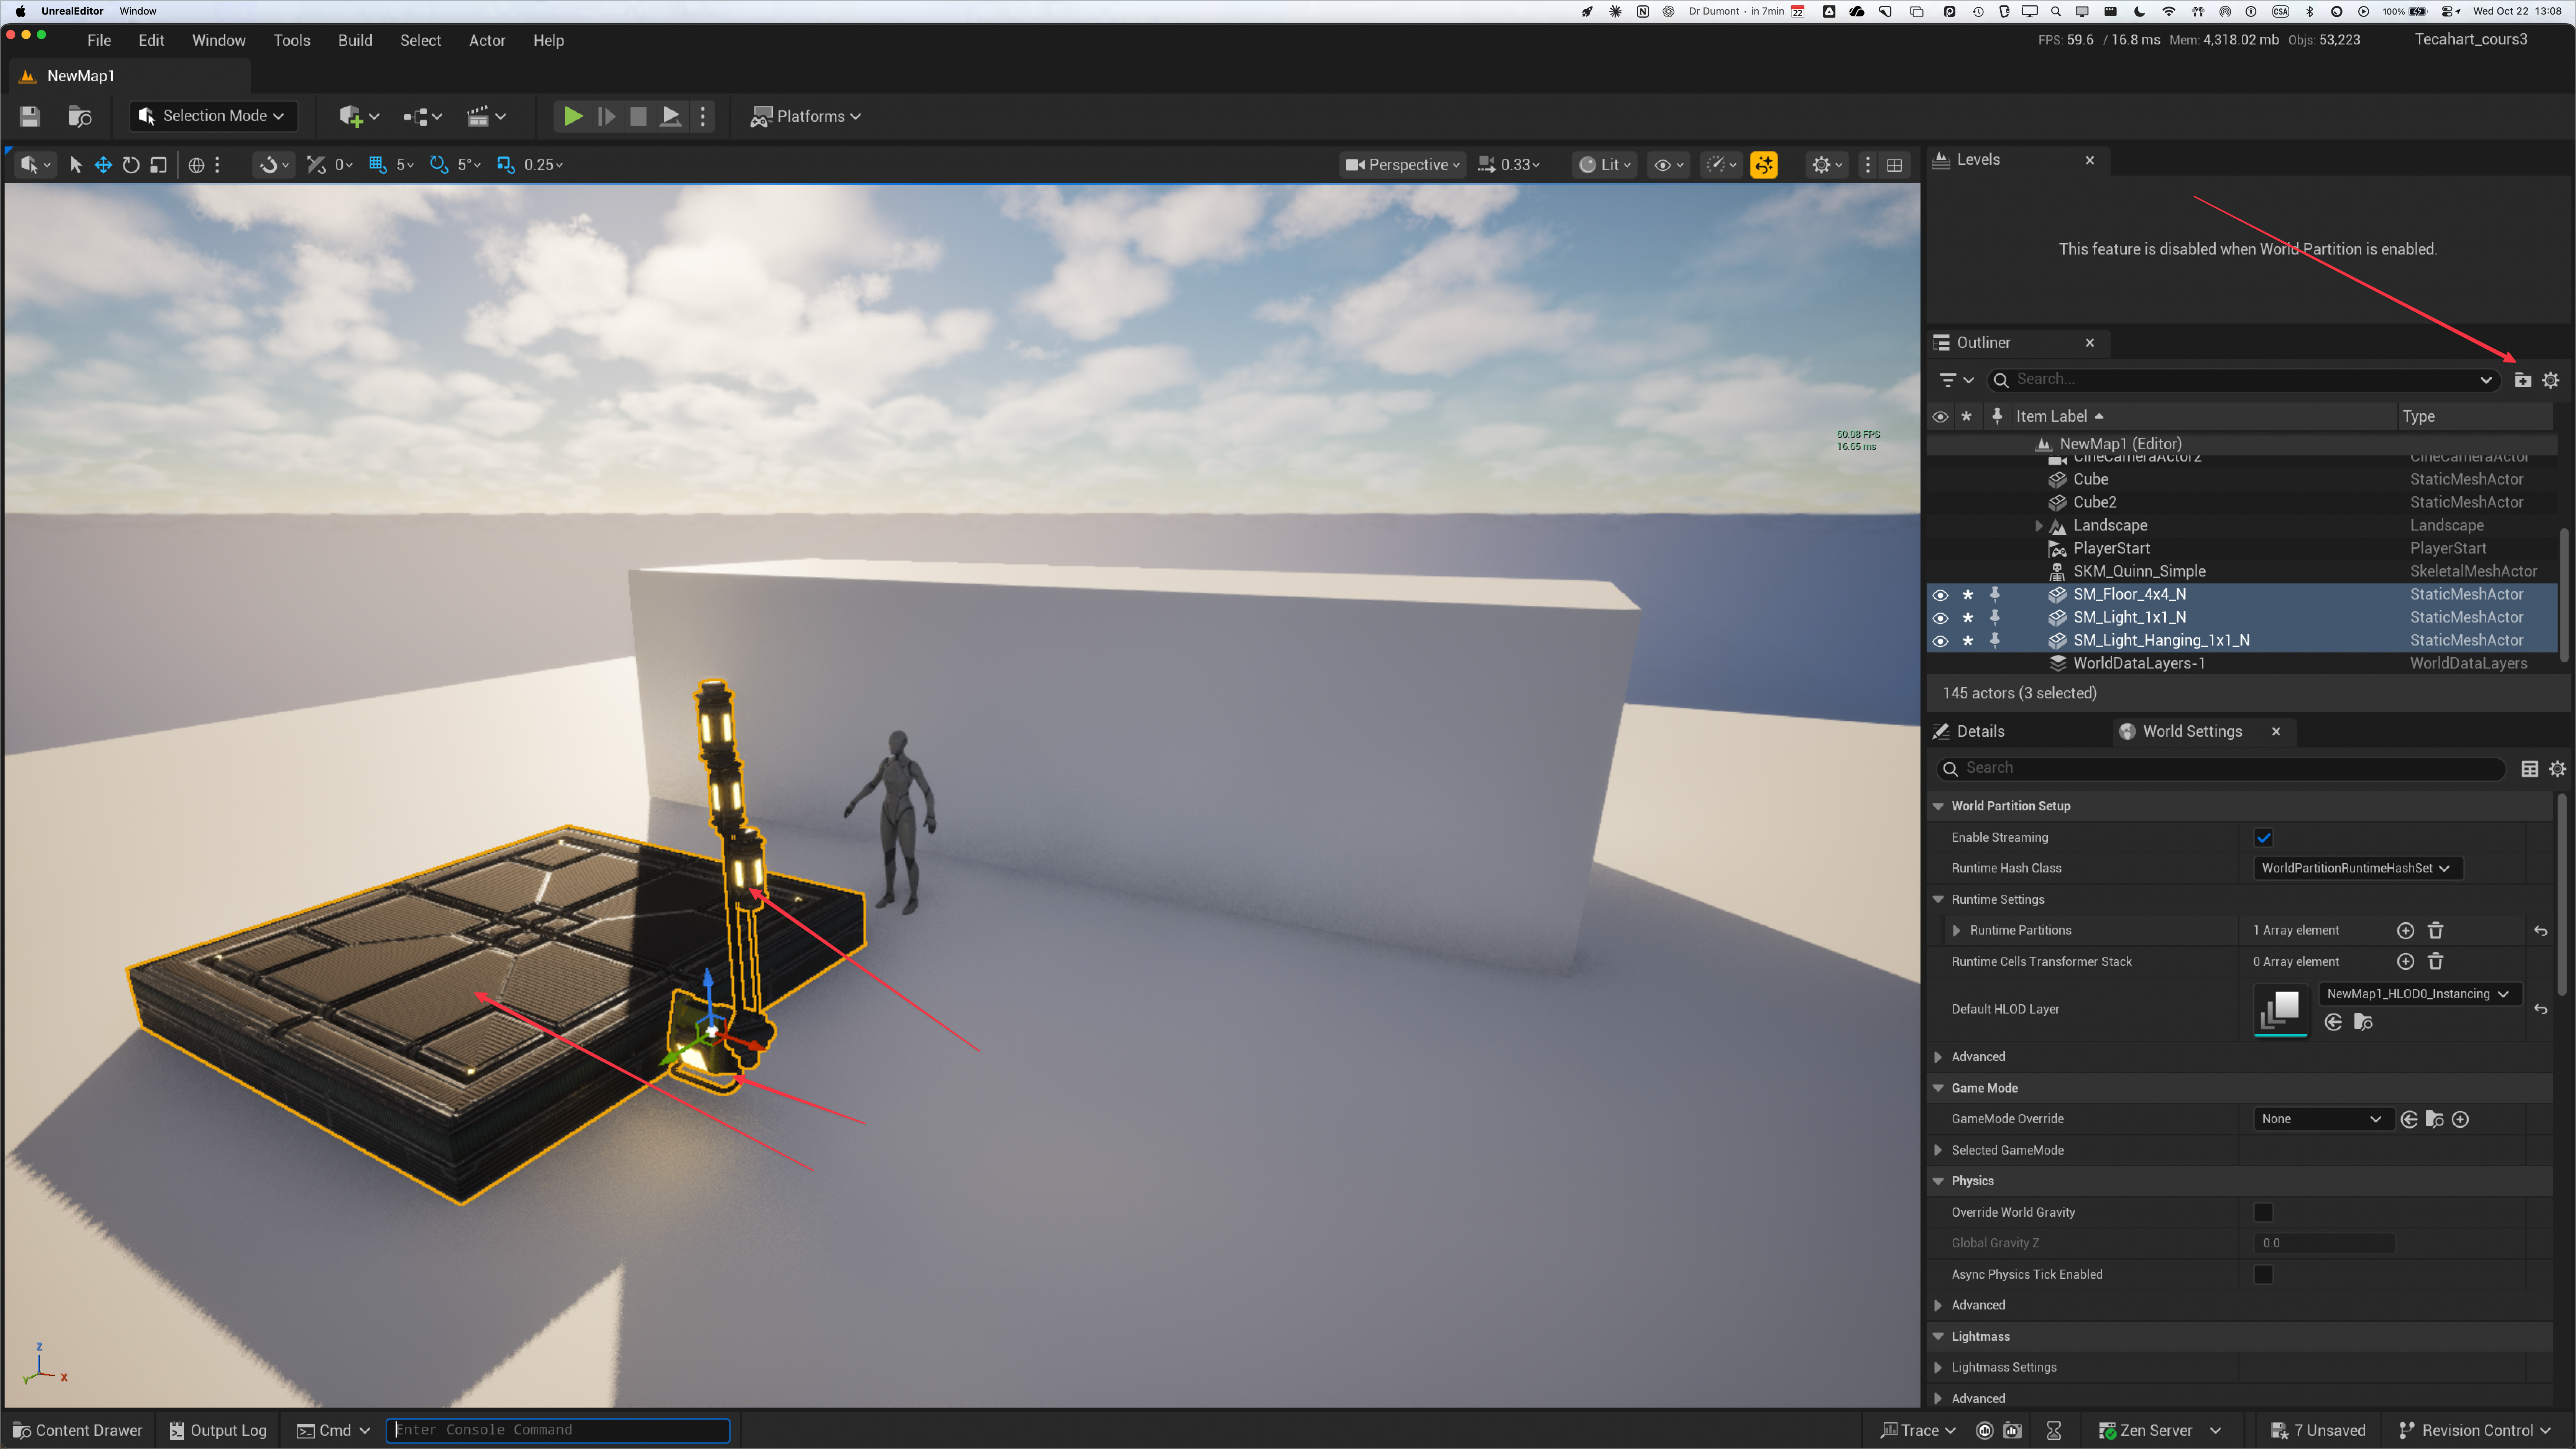Viewport: 2576px width, 1449px height.
Task: Click the Skip/Advance frame button
Action: (606, 116)
